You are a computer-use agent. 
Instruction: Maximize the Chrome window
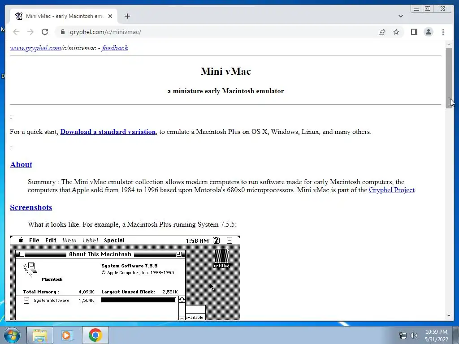pyautogui.click(x=427, y=9)
